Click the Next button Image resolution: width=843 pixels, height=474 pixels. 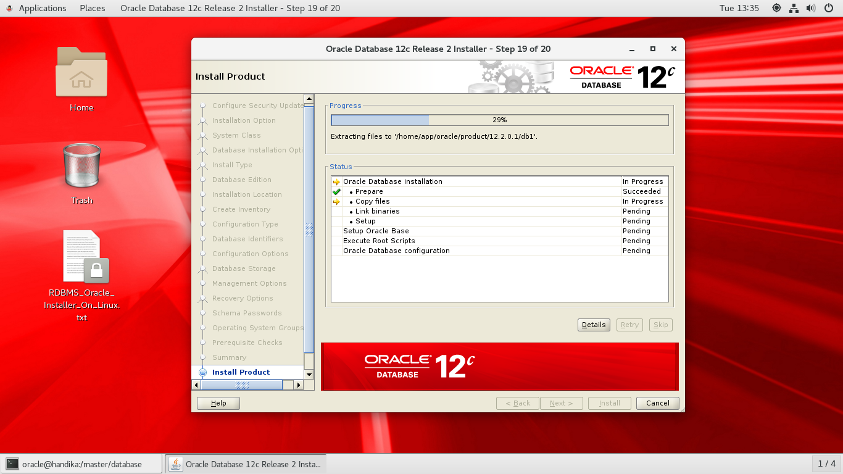(x=562, y=403)
